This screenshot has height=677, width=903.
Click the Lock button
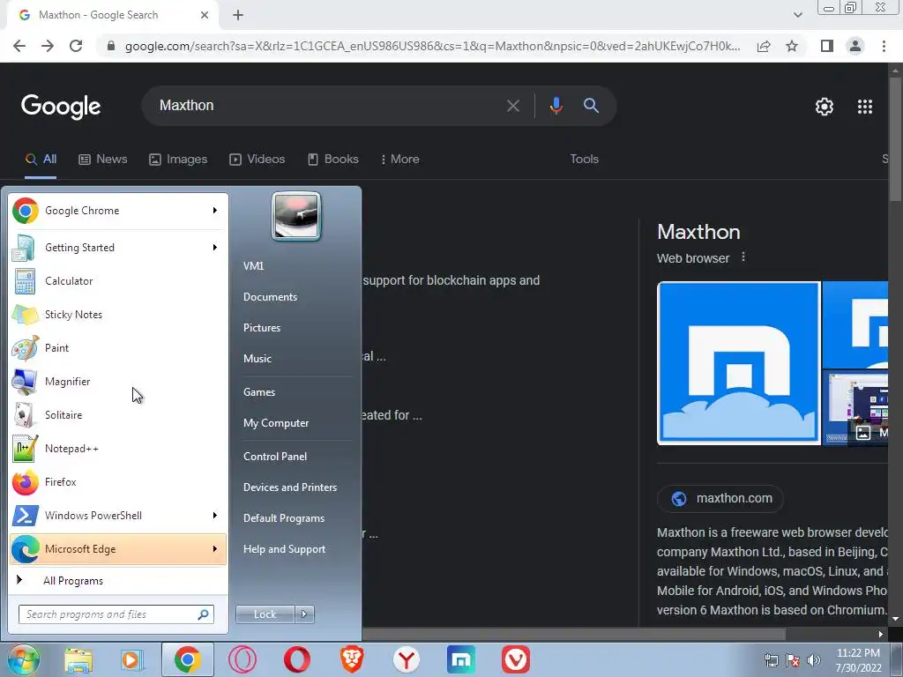pos(265,614)
